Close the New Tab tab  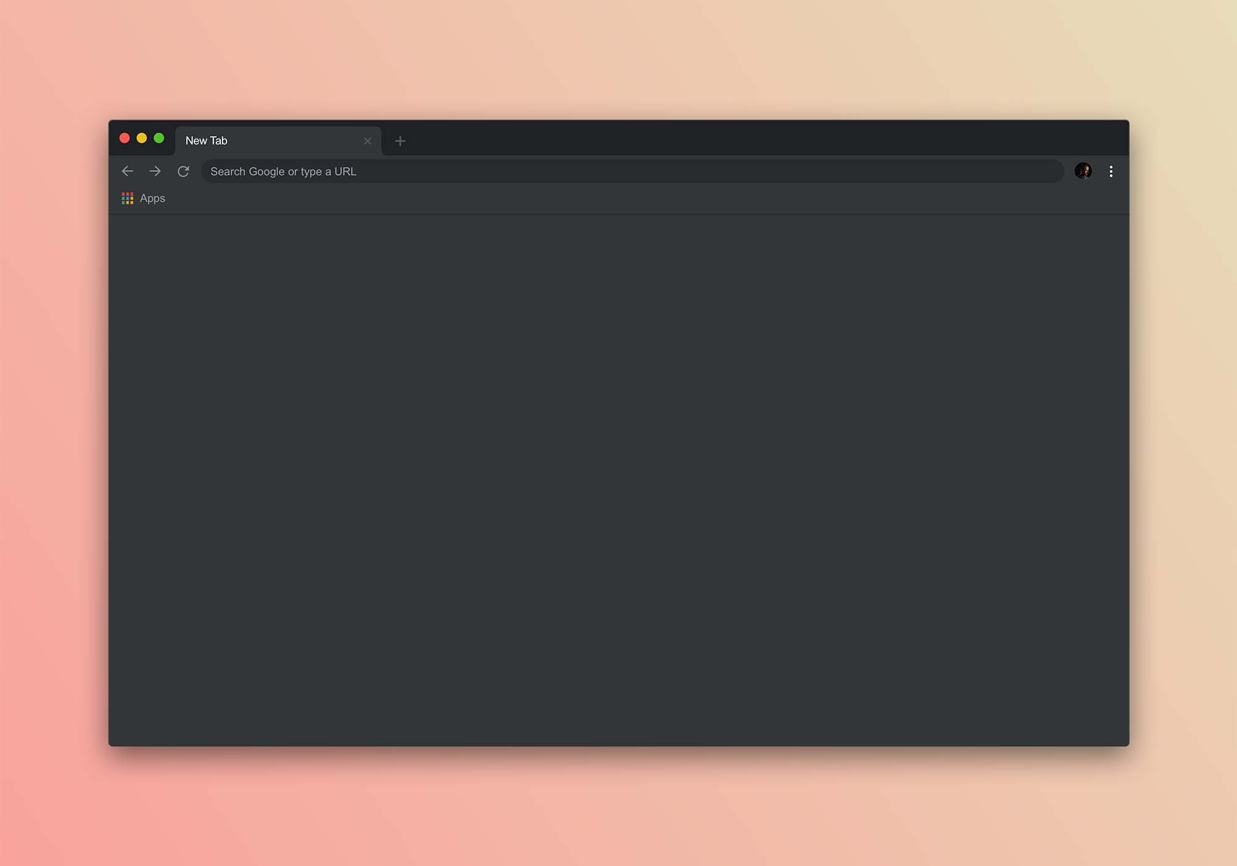point(367,141)
